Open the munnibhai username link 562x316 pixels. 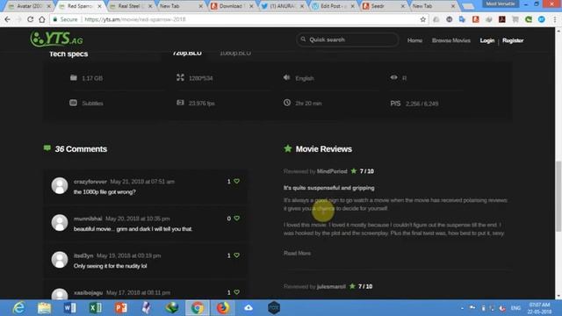point(88,219)
